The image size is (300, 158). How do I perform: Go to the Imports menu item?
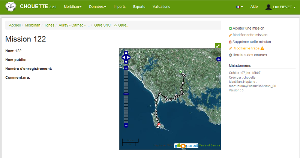[x=120, y=7]
